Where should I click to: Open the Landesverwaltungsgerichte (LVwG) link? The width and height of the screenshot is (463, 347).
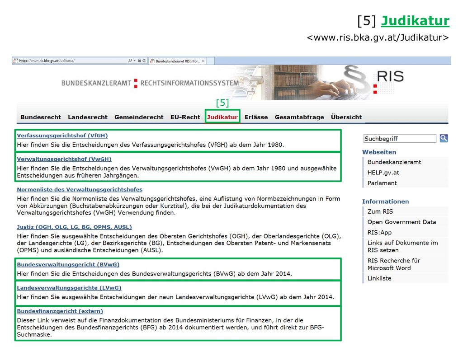pyautogui.click(x=69, y=288)
